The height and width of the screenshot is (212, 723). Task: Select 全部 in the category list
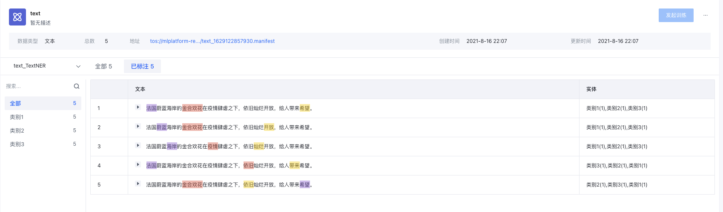point(15,103)
